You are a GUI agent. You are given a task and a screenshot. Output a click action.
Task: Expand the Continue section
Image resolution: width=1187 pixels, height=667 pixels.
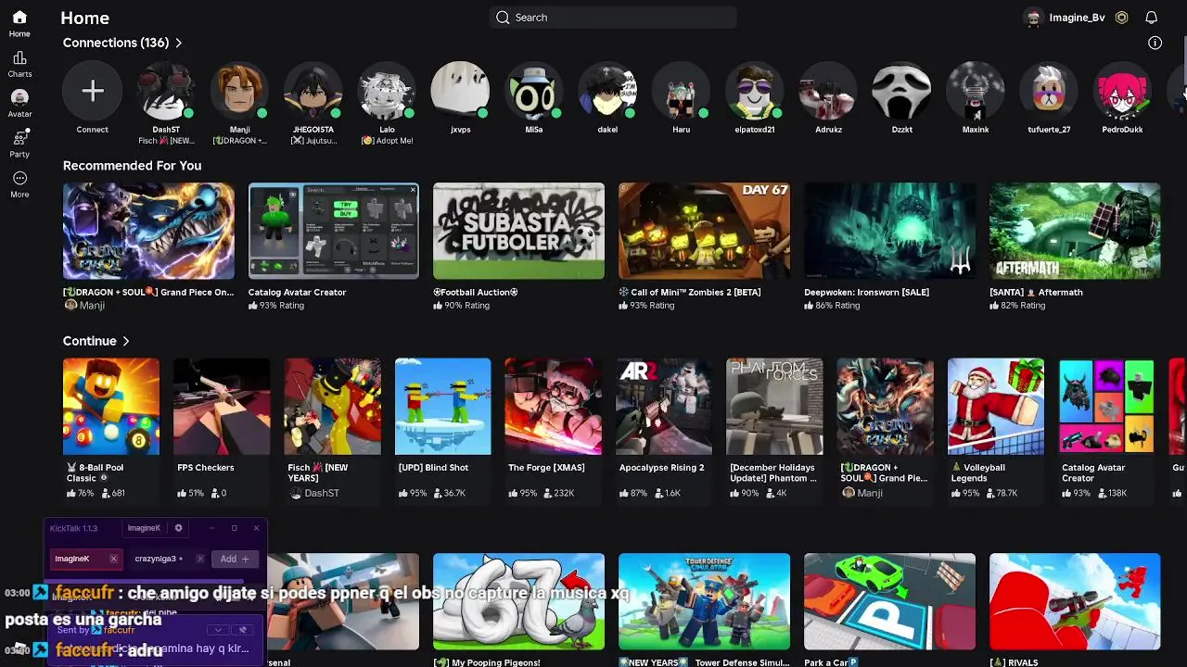pyautogui.click(x=96, y=341)
